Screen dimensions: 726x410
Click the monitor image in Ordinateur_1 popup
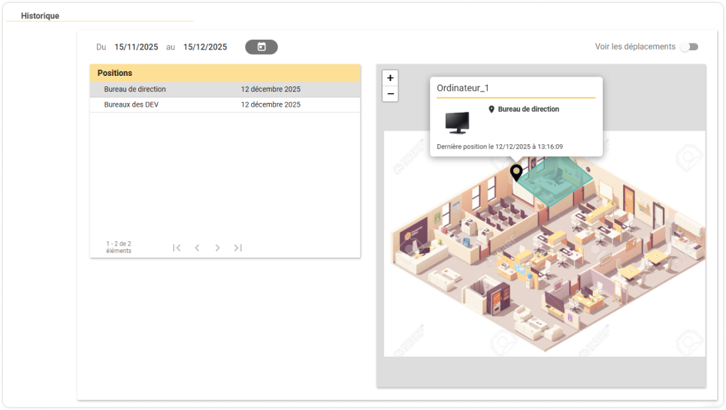457,122
